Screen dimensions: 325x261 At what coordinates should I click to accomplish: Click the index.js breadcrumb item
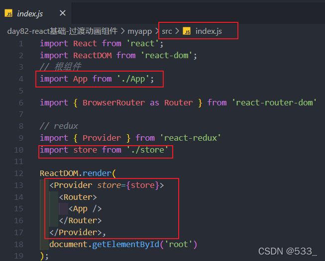coord(209,31)
